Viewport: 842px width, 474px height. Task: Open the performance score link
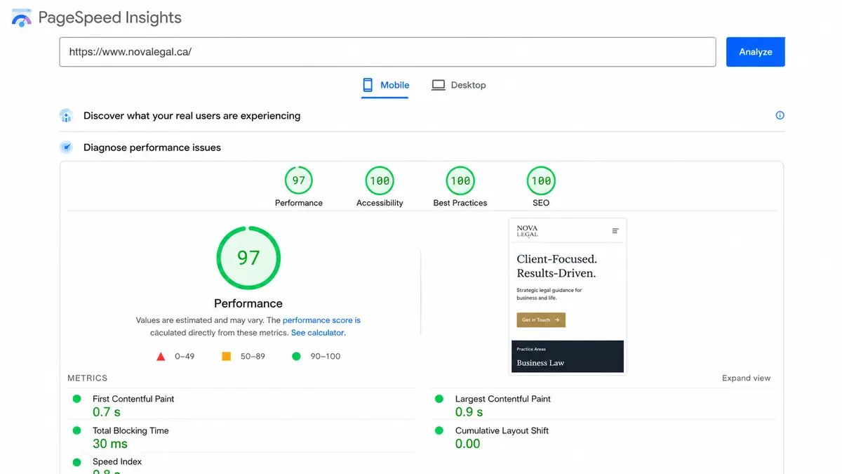321,320
